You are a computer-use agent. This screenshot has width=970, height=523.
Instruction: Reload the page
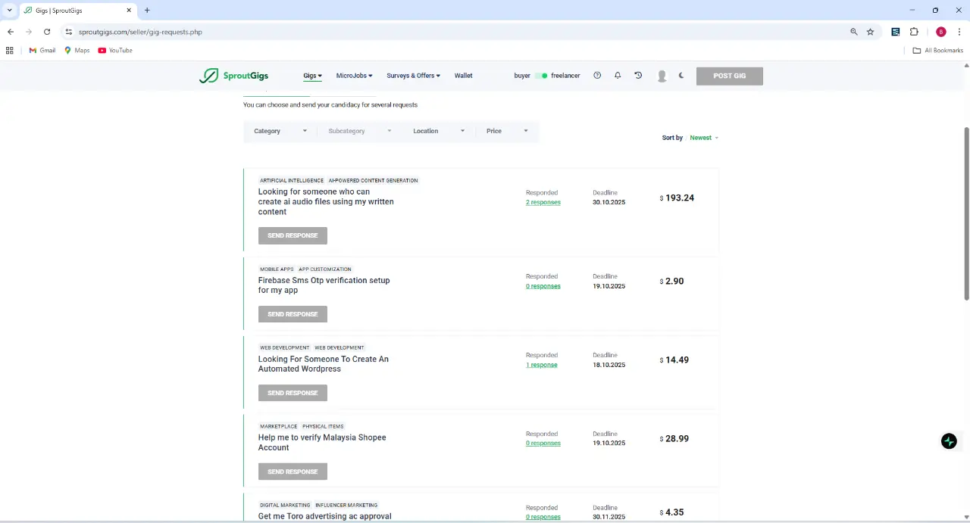tap(47, 32)
